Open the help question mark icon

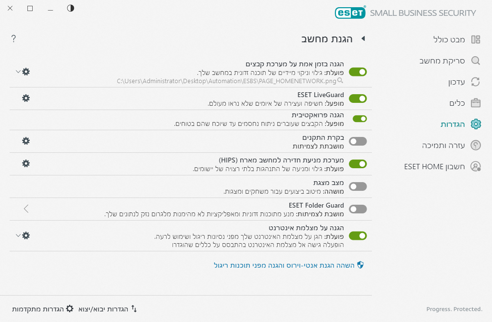pyautogui.click(x=13, y=38)
